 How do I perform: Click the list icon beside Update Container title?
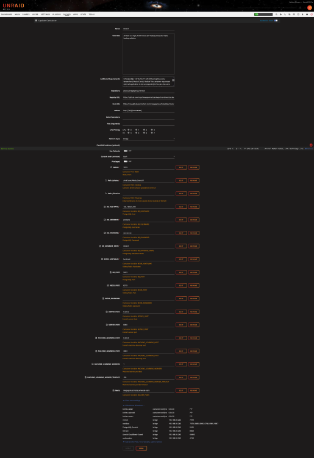(36, 21)
